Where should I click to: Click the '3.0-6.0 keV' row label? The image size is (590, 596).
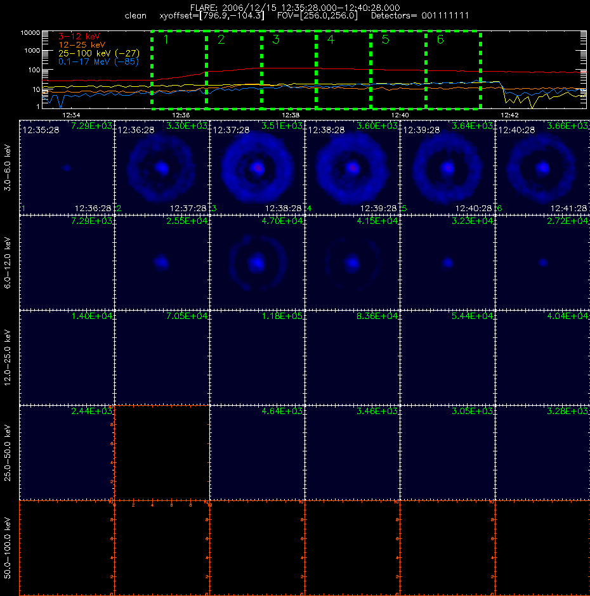pos(8,167)
